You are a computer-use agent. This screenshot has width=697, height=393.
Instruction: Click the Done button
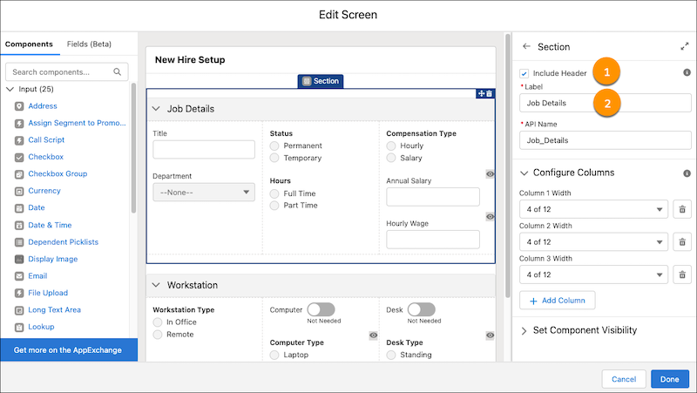pyautogui.click(x=669, y=379)
